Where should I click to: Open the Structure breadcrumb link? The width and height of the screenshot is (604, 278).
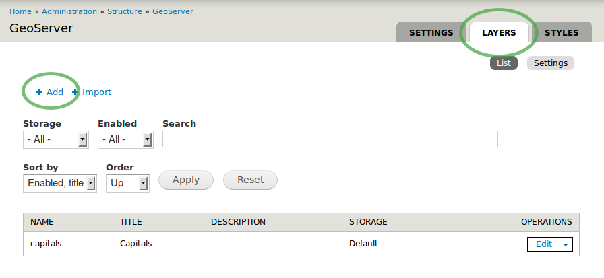(x=125, y=11)
